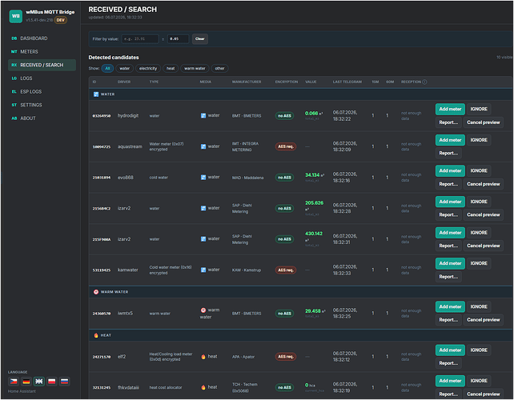Open the ESP LOGS page
The height and width of the screenshot is (400, 514).
(x=30, y=92)
